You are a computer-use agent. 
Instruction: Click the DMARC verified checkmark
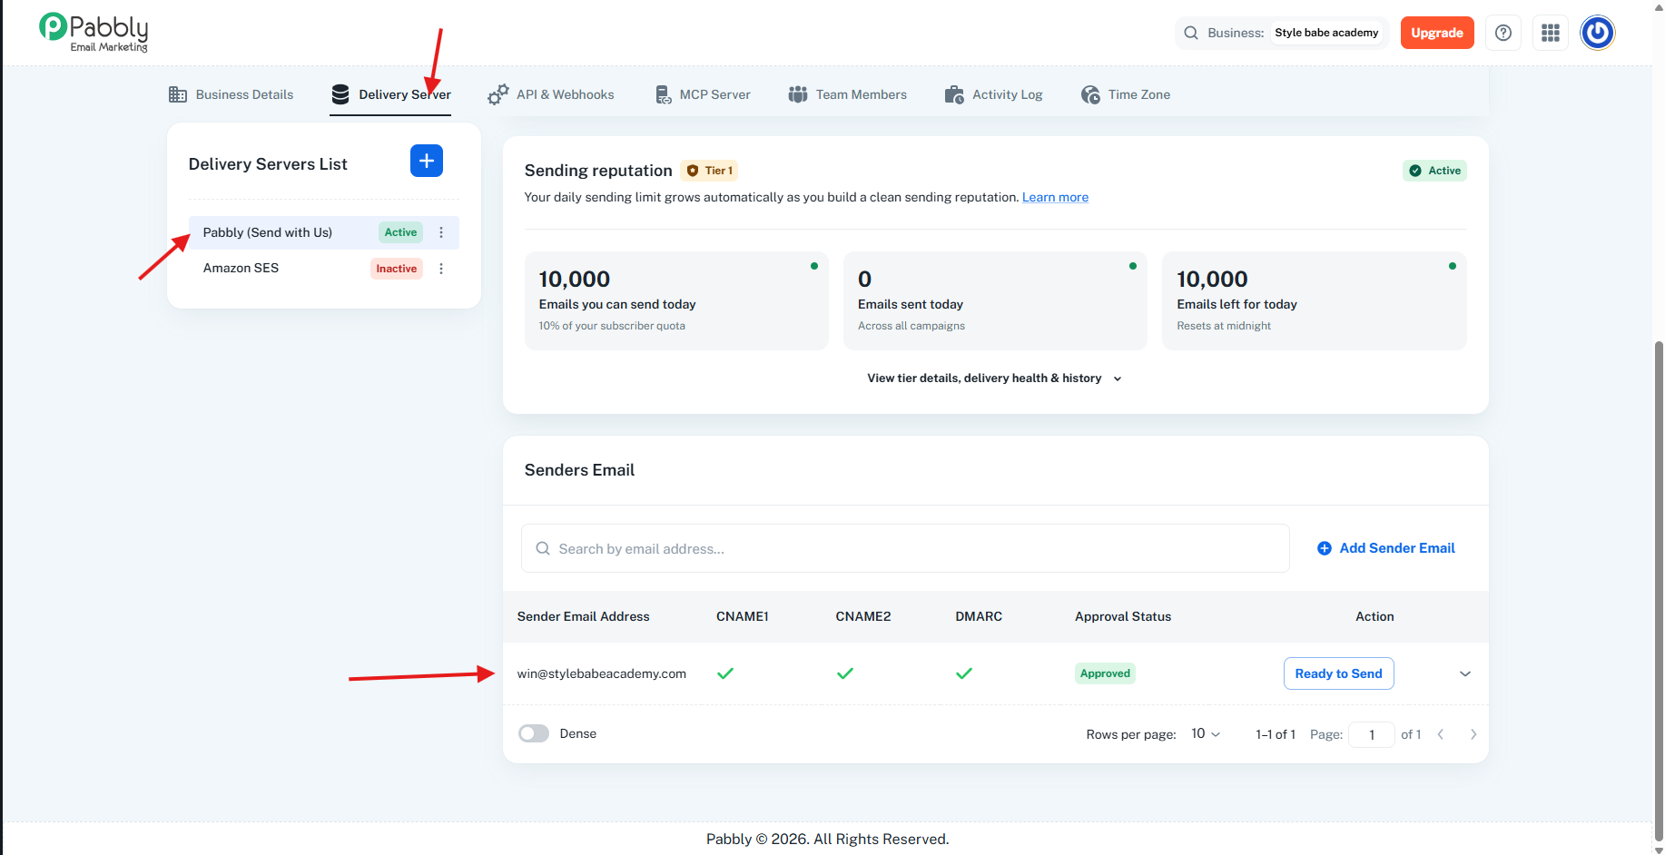964,673
